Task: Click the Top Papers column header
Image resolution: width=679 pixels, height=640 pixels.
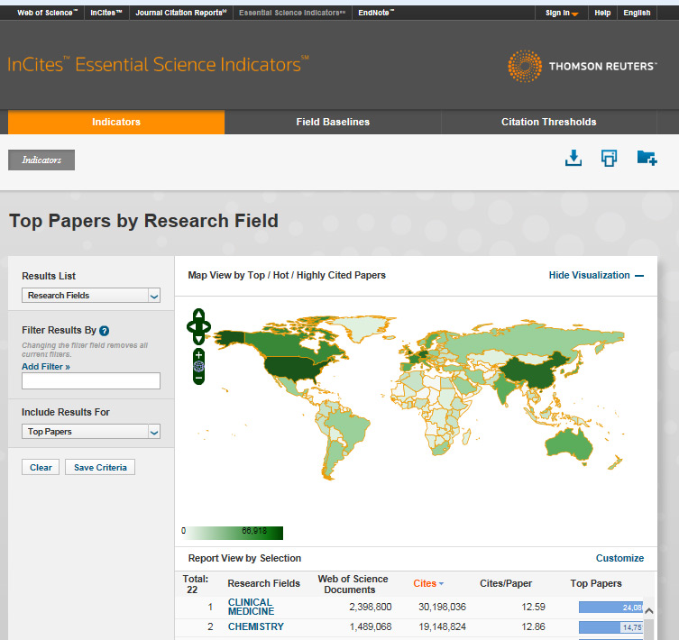Action: tap(596, 583)
